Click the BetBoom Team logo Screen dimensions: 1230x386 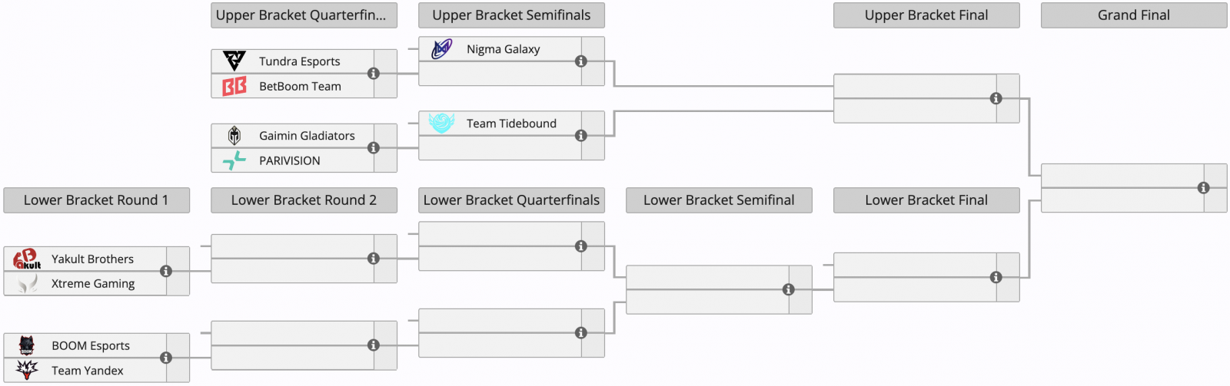(234, 86)
